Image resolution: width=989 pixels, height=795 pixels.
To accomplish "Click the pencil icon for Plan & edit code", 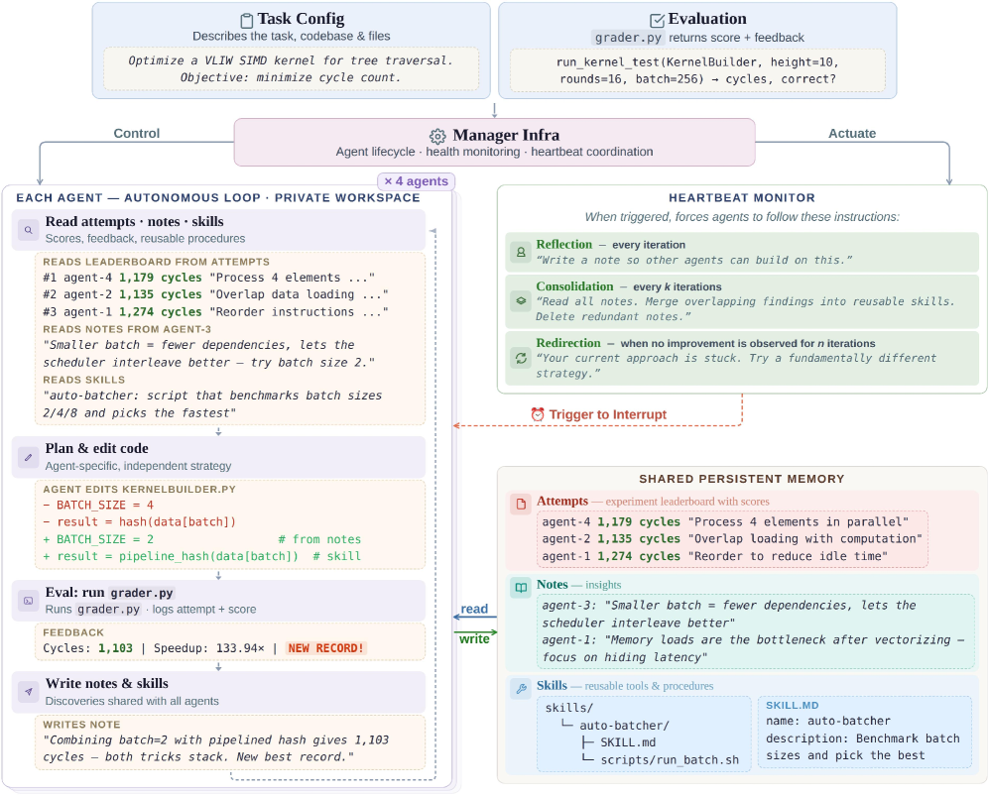I will tap(28, 457).
